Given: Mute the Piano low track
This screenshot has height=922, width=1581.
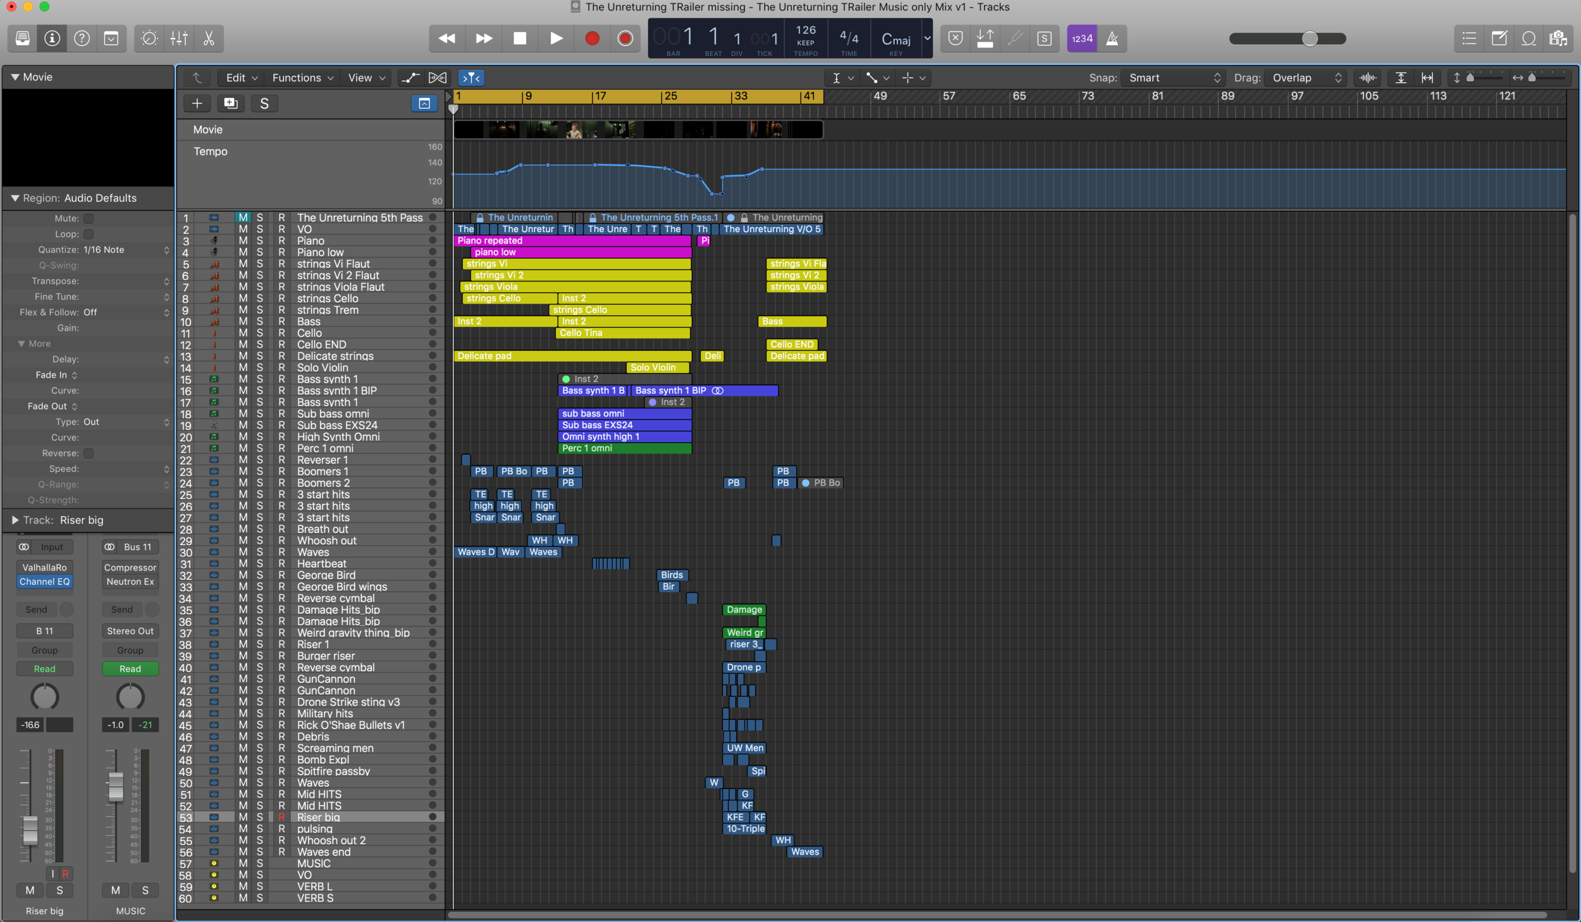Looking at the screenshot, I should pos(243,252).
